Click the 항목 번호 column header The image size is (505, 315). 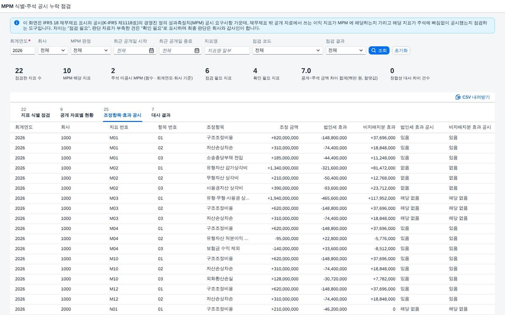point(167,127)
